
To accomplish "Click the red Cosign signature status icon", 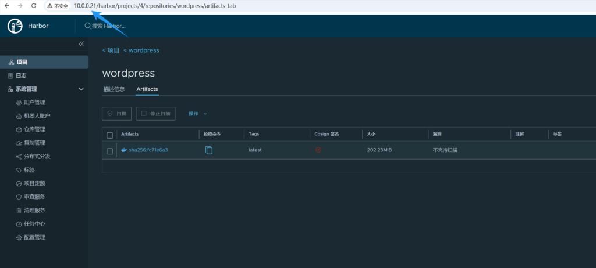I will [318, 150].
